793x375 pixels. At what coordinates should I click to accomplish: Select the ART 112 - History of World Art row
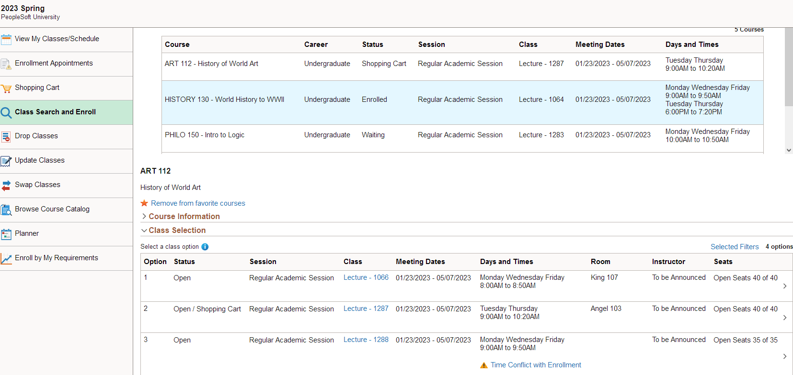(x=462, y=66)
